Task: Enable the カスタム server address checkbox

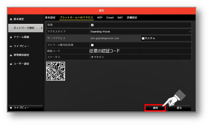Action: (x=143, y=38)
